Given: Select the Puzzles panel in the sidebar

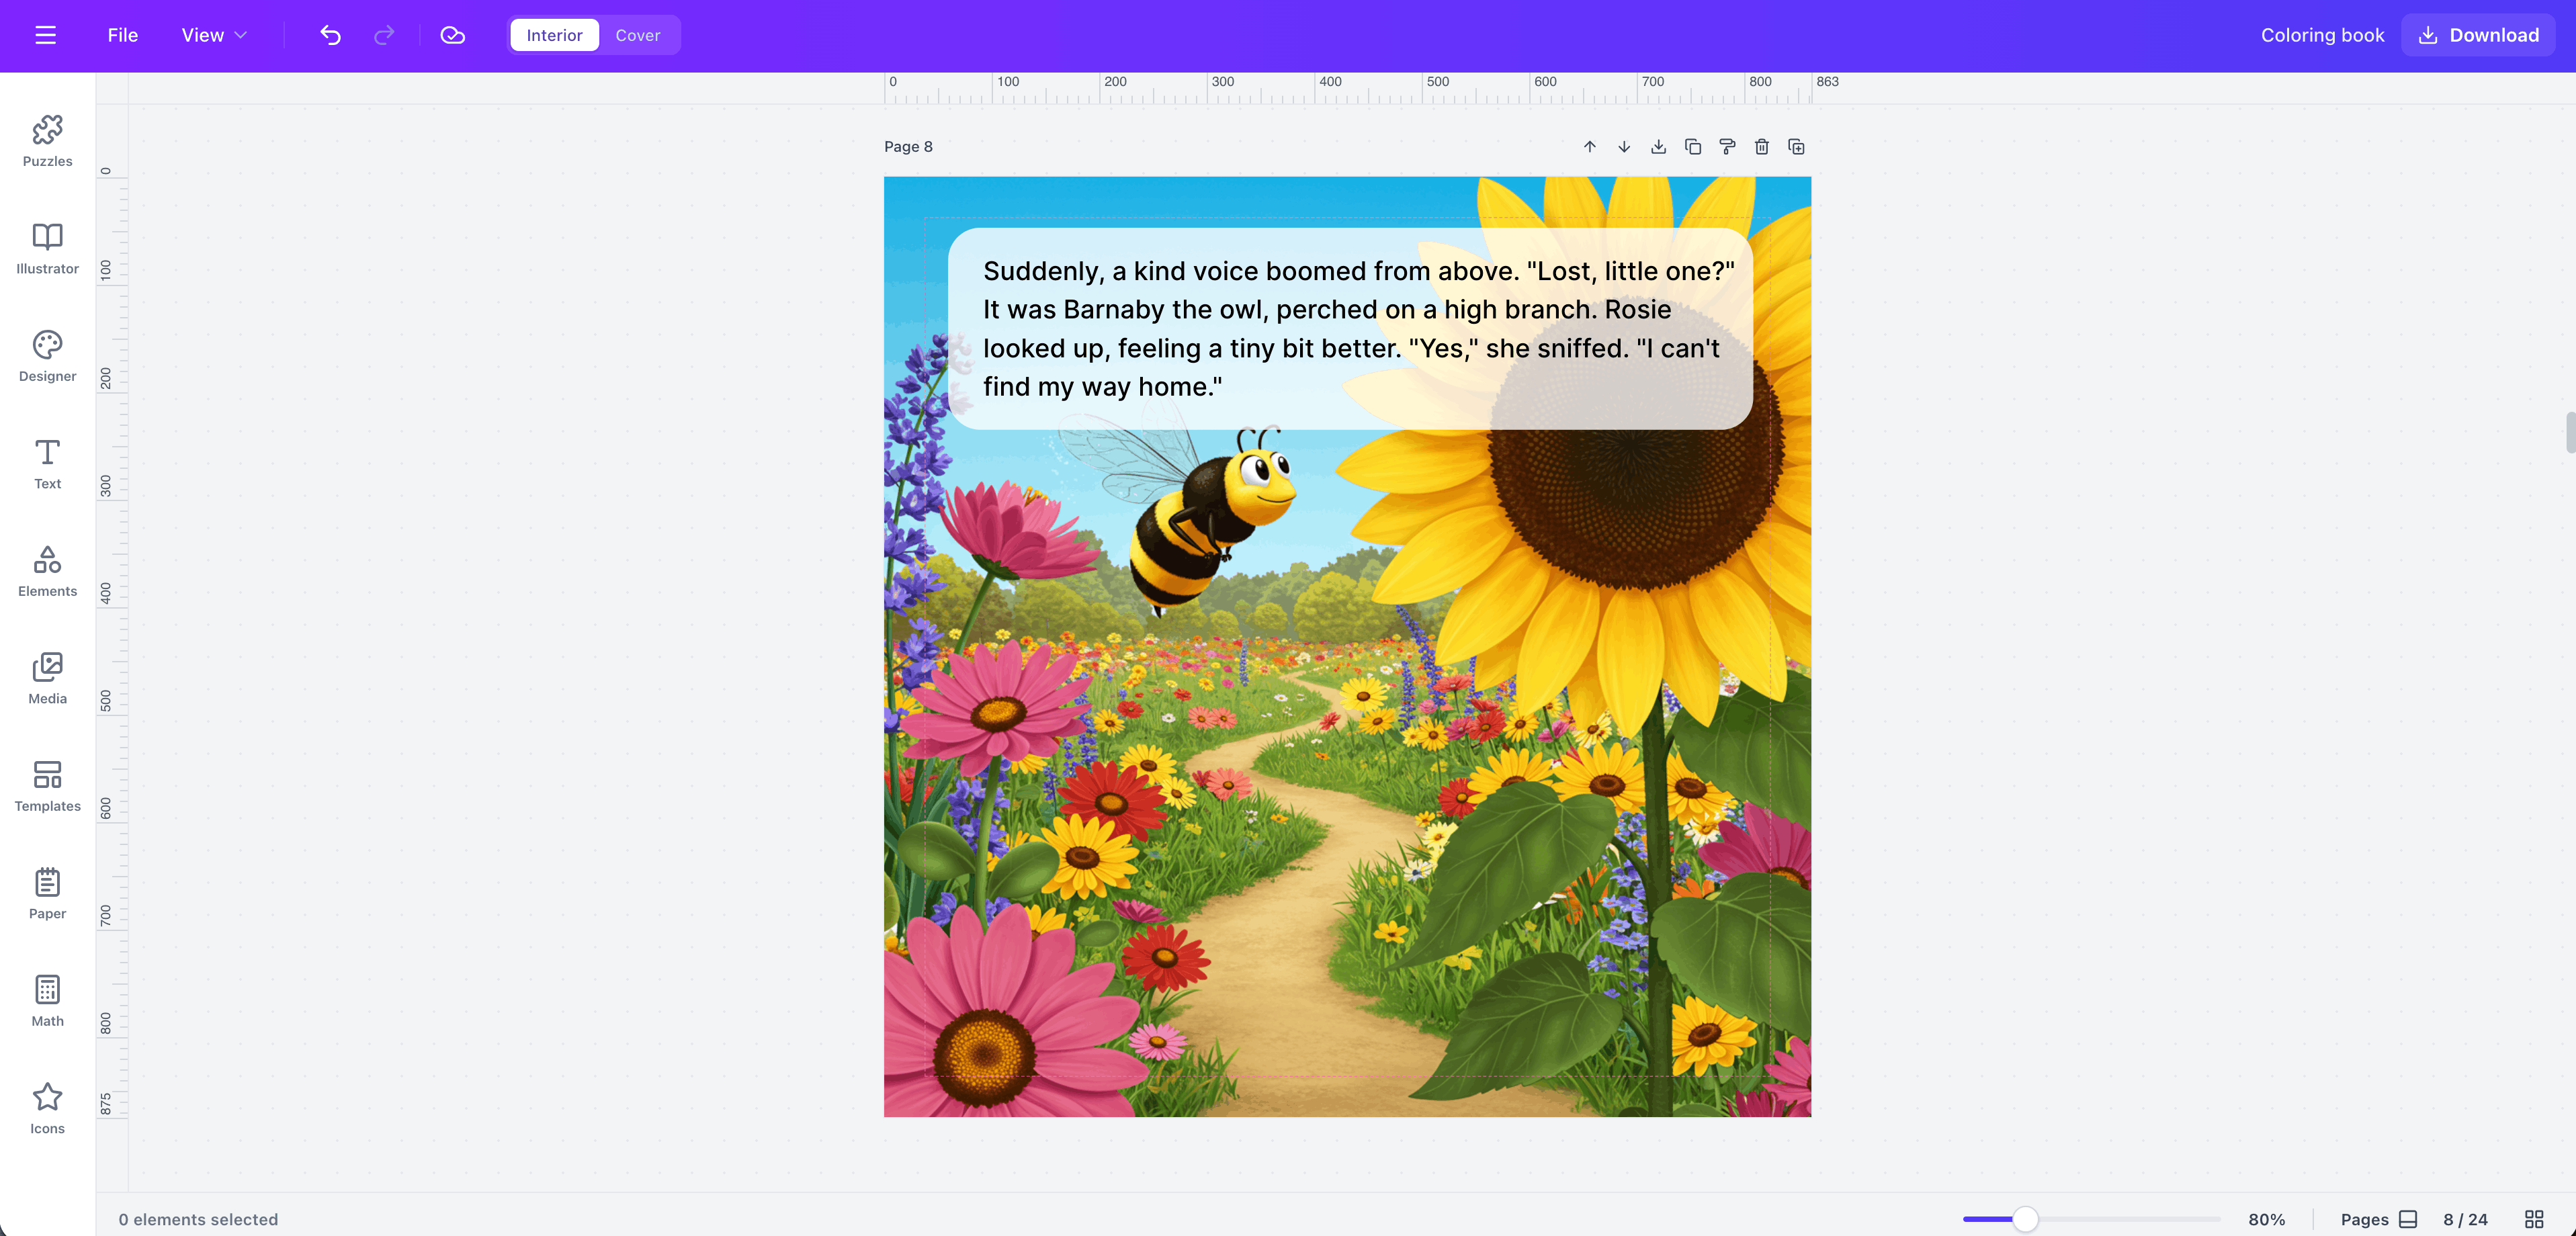Looking at the screenshot, I should 47,140.
